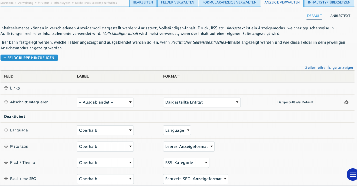Click the Meta tags drag handle
This screenshot has width=357, height=186.
(6, 146)
